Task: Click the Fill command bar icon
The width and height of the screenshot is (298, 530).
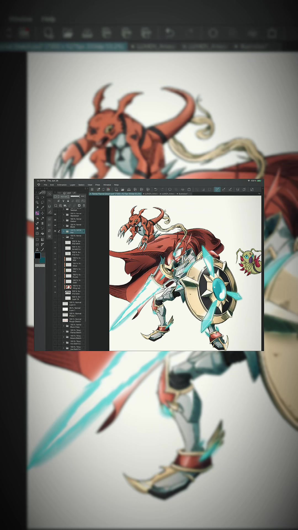Action: (183, 189)
